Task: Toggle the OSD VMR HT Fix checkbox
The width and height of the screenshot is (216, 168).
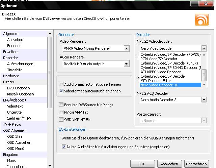Action: (x=61, y=120)
